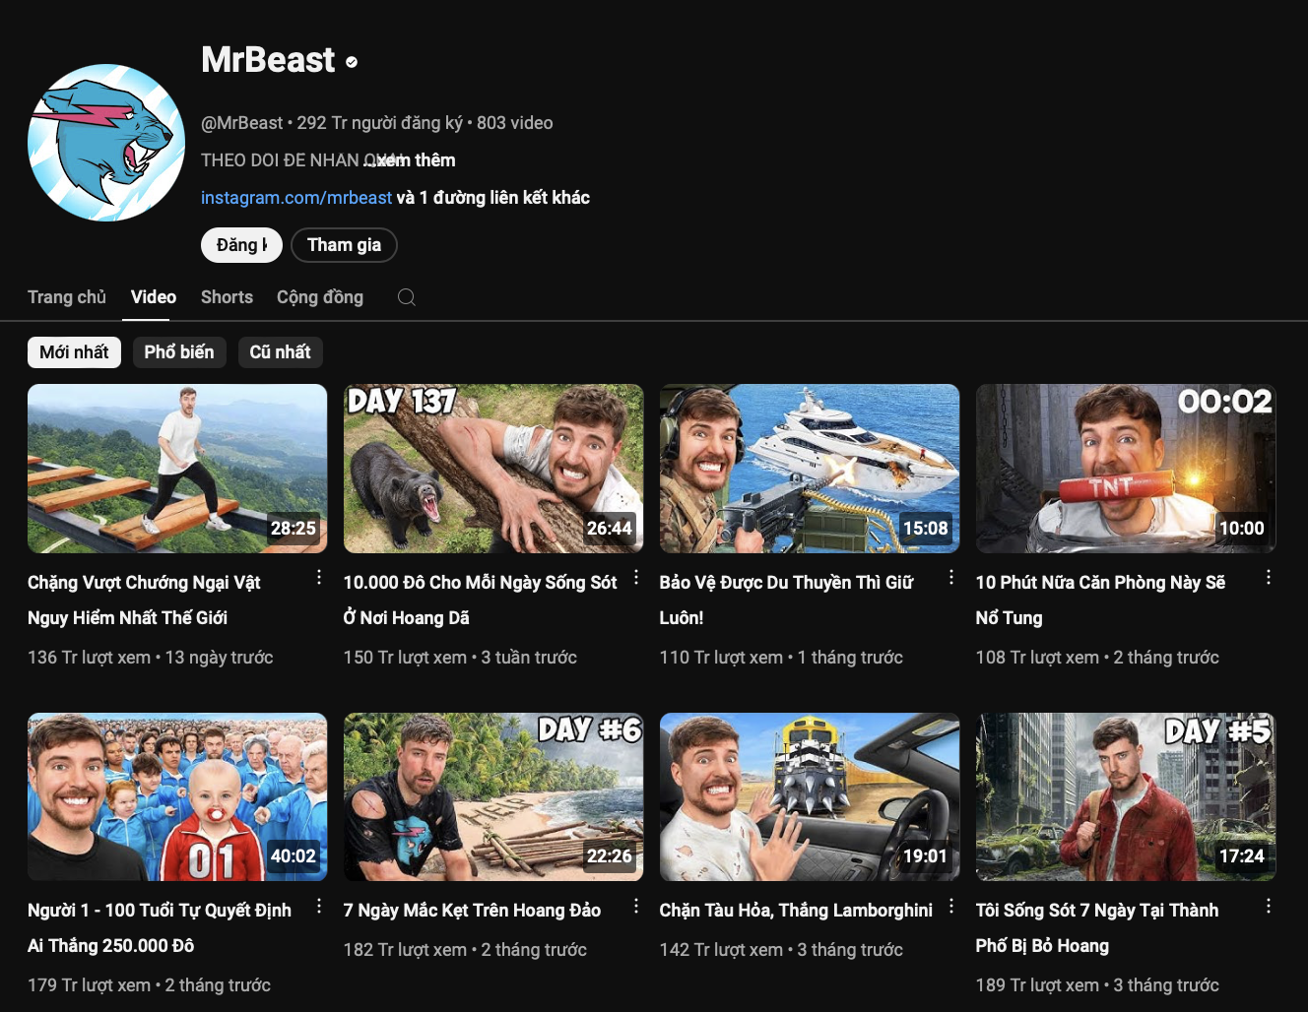Click the 803 video count text
The width and height of the screenshot is (1308, 1012).
point(515,123)
